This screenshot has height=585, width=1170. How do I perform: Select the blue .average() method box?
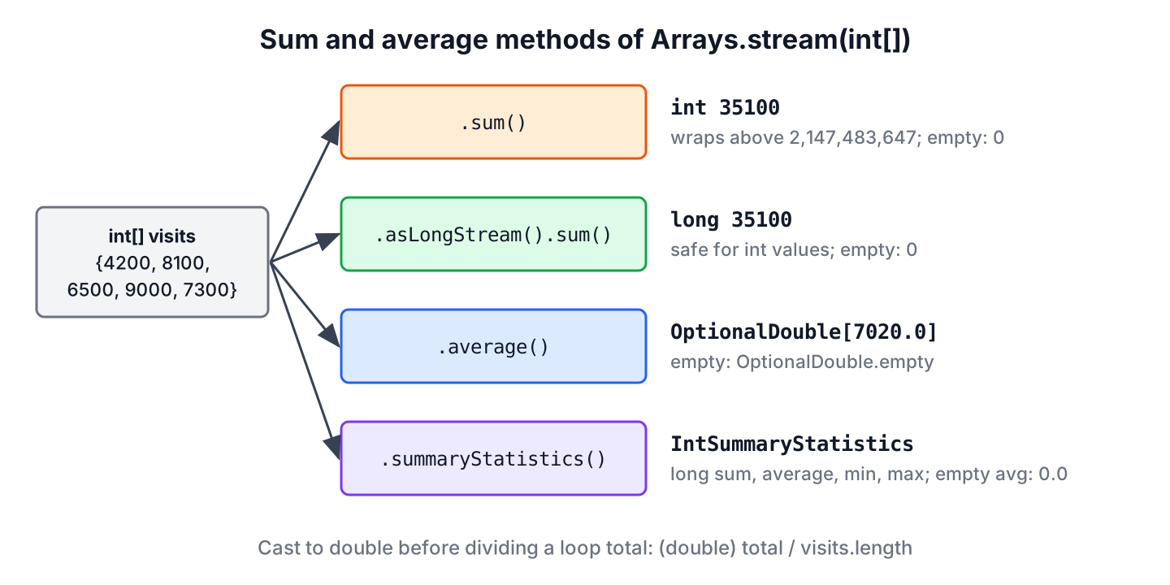493,346
